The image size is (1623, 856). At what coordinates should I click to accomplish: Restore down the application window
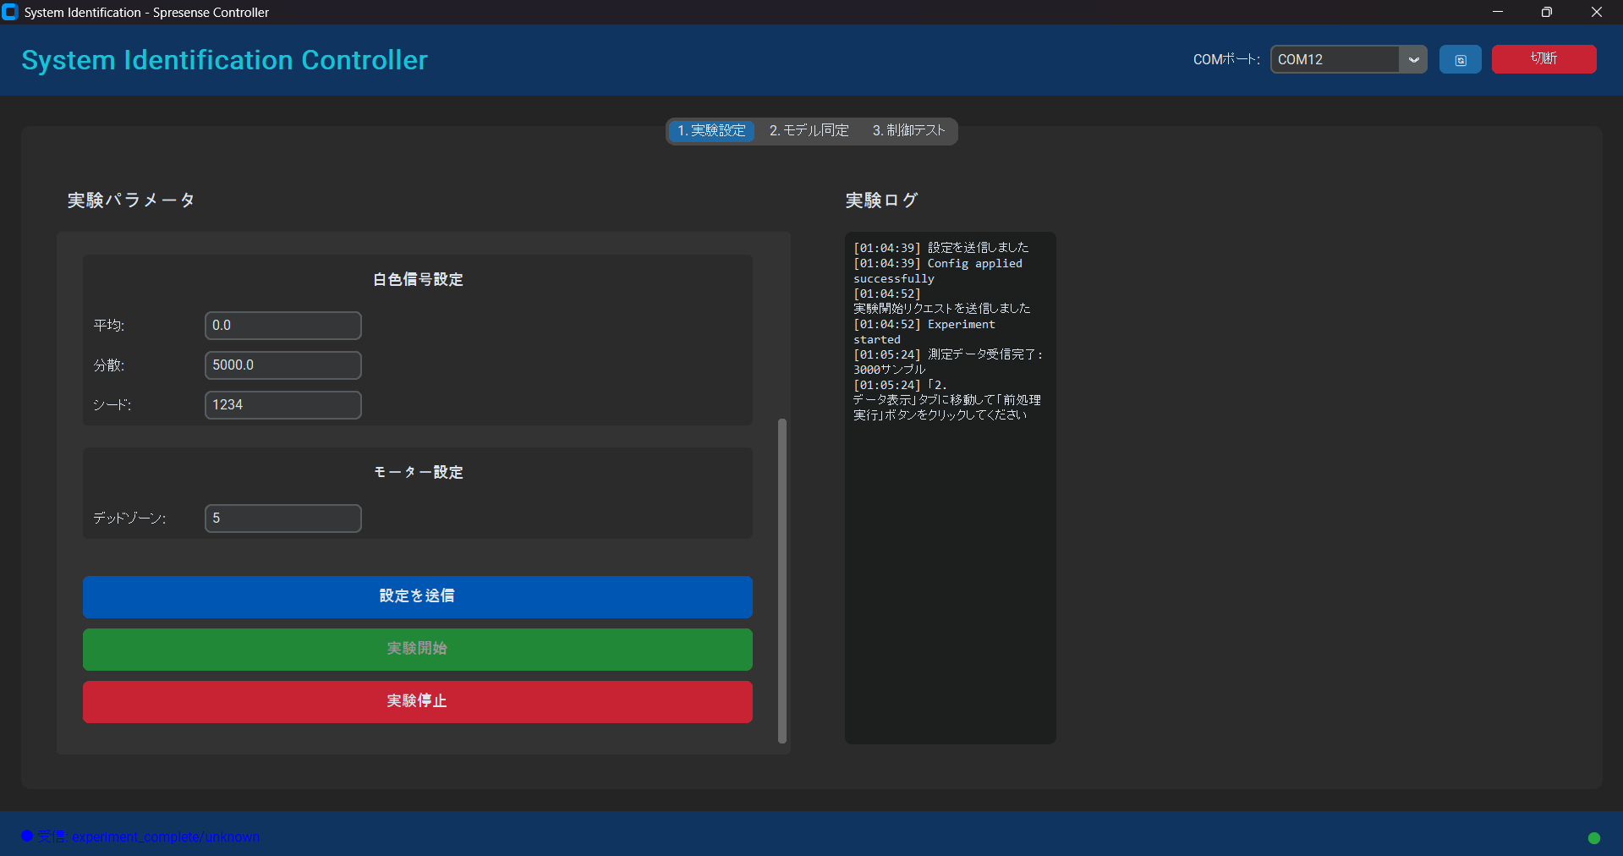coord(1546,12)
